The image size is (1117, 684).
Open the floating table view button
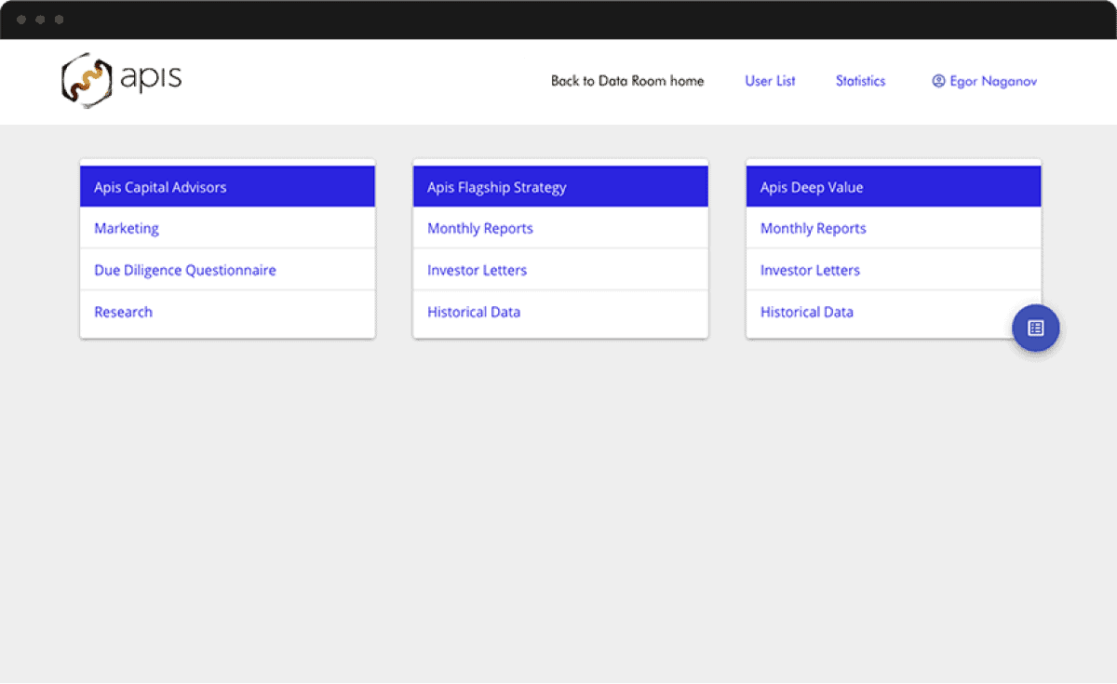(1035, 328)
